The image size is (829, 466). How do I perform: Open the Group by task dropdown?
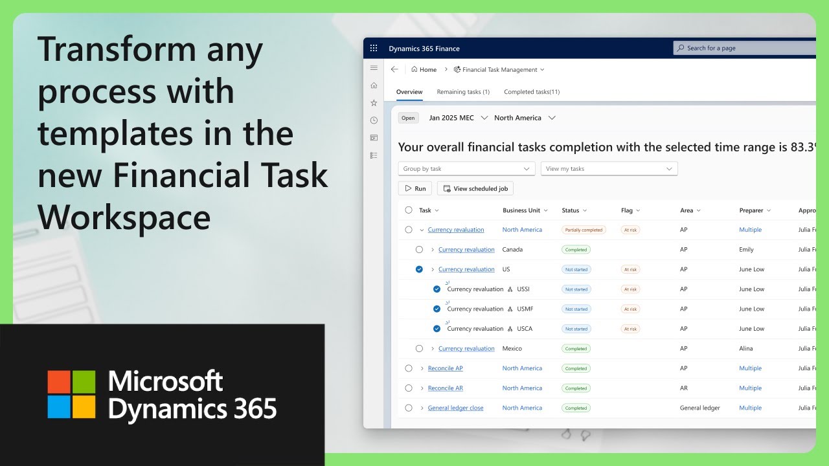(x=466, y=169)
